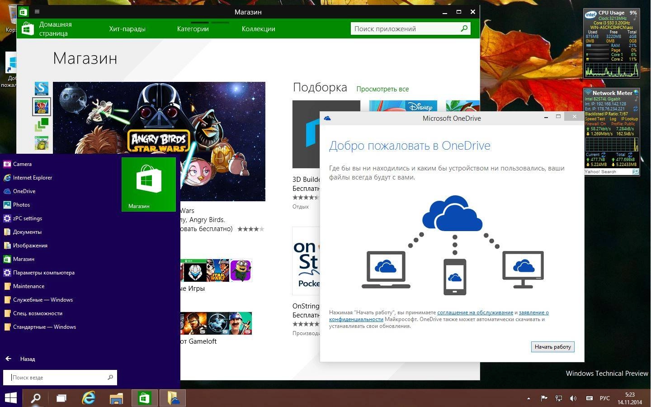Open the Action Center flag in the system tray
Viewport: 651px width, 407px height.
[544, 398]
